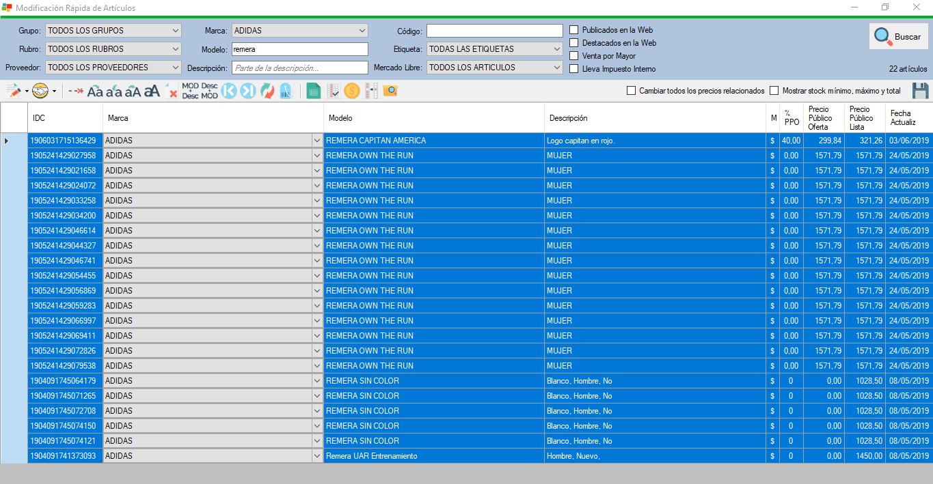Click the page with red X icon

pos(171,91)
